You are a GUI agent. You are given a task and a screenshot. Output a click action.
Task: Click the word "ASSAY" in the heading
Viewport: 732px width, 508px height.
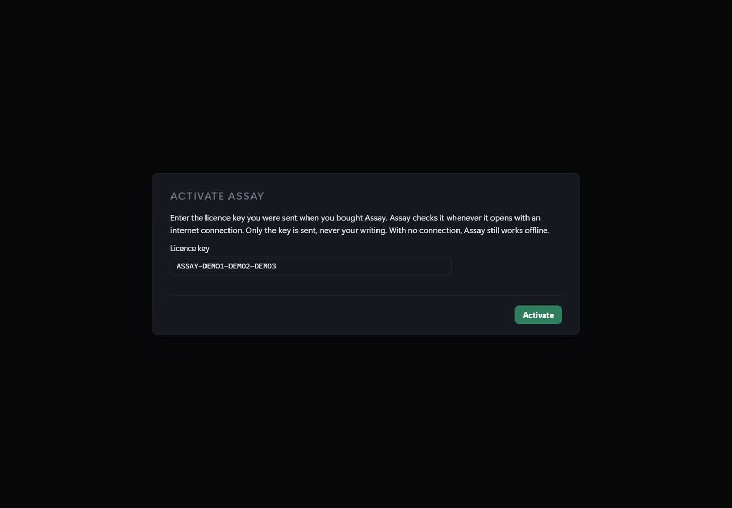(246, 196)
